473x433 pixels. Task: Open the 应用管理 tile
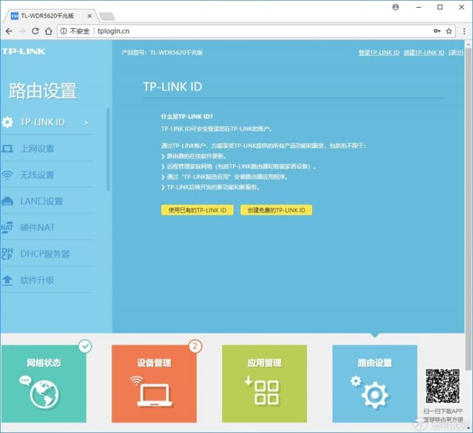click(x=264, y=383)
